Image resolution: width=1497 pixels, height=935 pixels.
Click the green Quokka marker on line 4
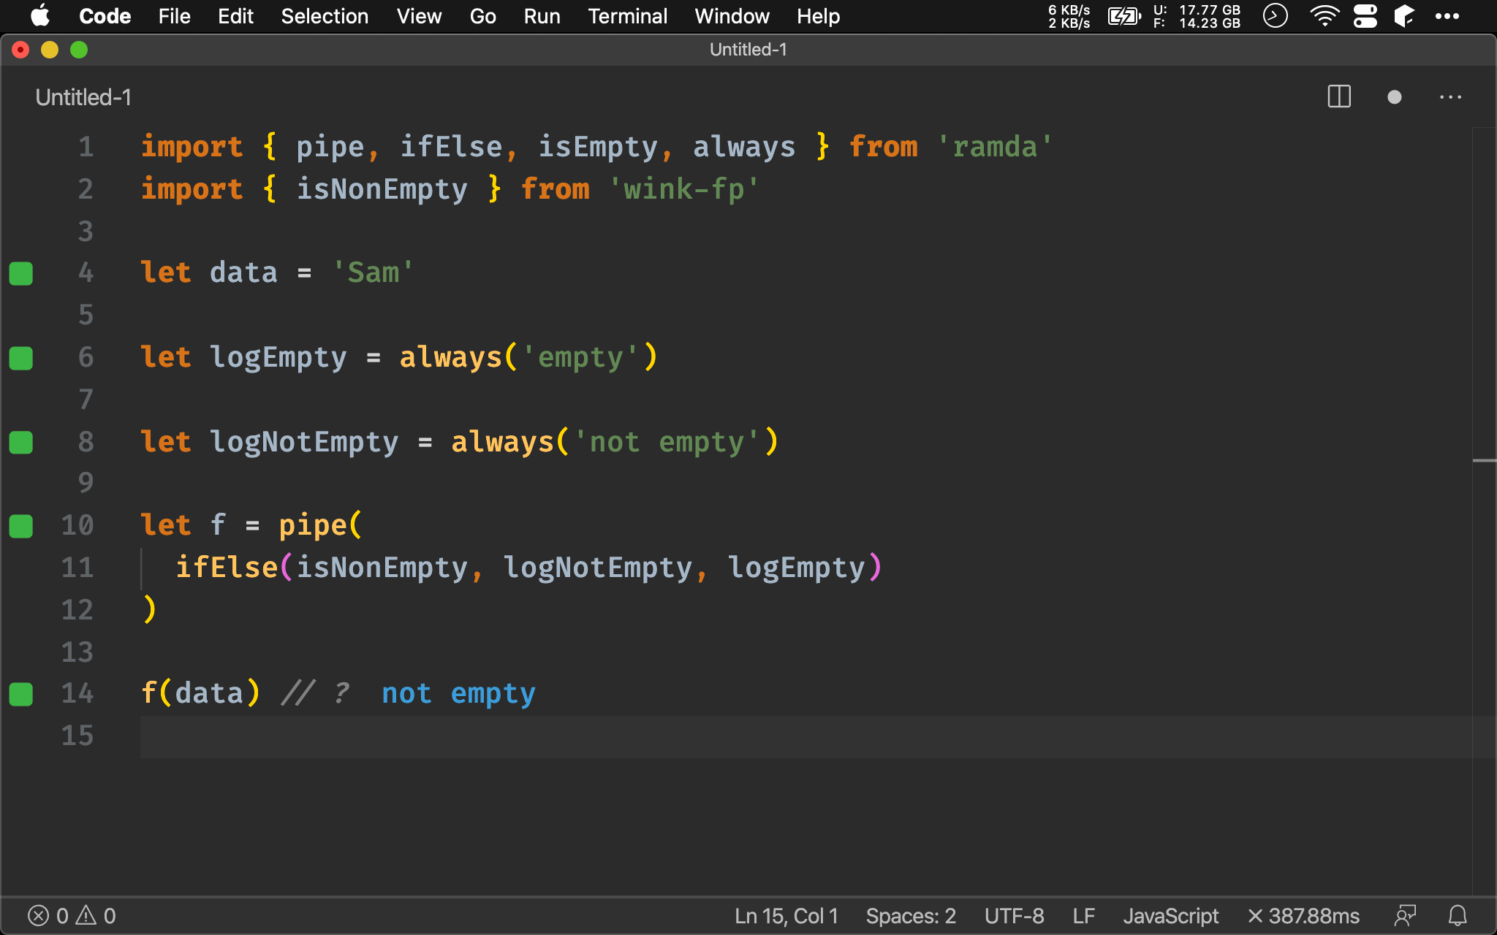(21, 273)
